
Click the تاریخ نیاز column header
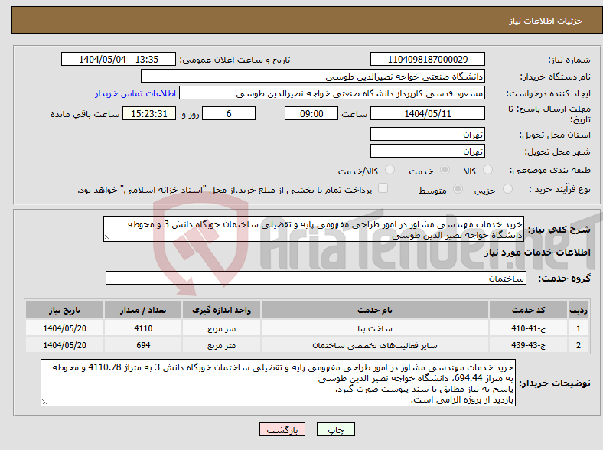(64, 310)
